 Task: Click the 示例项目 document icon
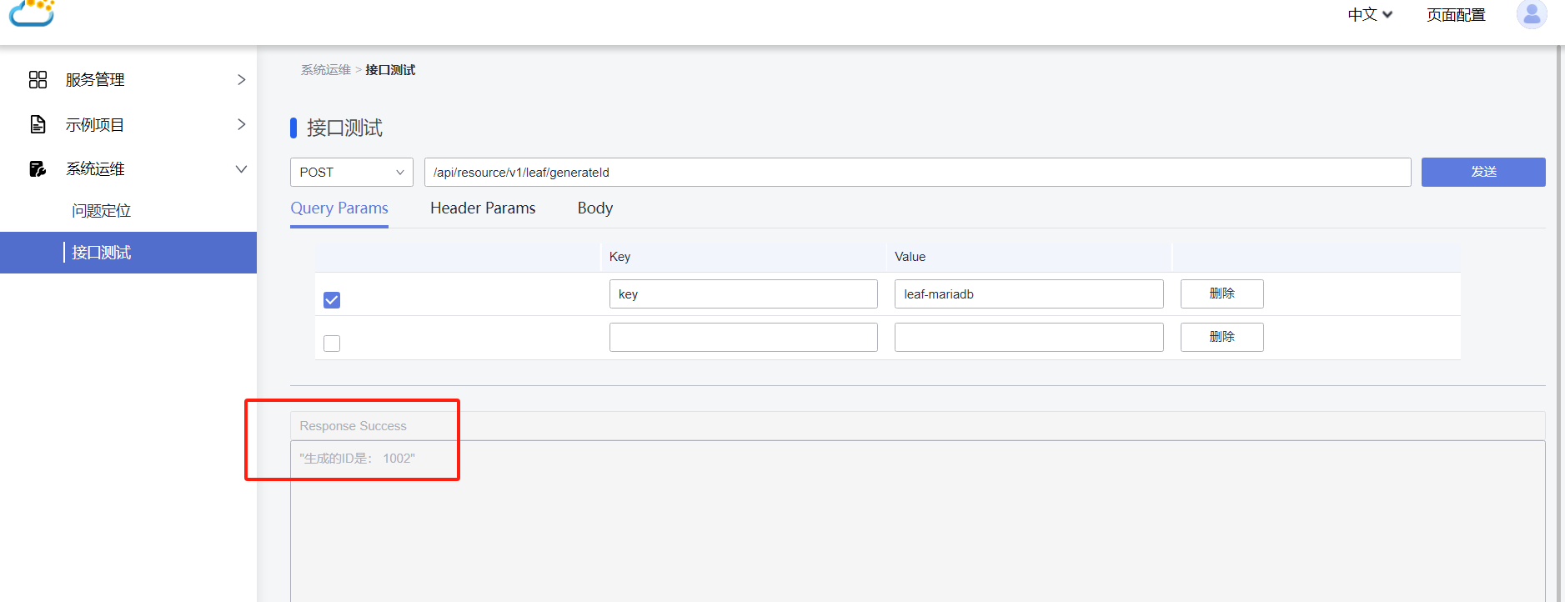pyautogui.click(x=38, y=124)
